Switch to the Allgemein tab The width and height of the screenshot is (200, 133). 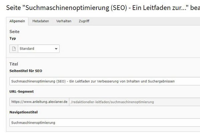[x=17, y=21]
